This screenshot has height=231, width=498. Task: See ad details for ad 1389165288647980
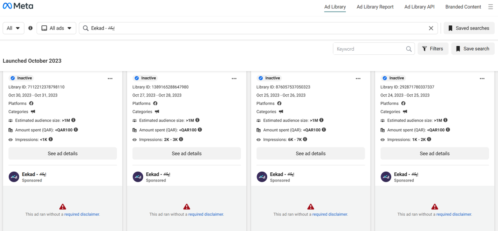coord(187,153)
